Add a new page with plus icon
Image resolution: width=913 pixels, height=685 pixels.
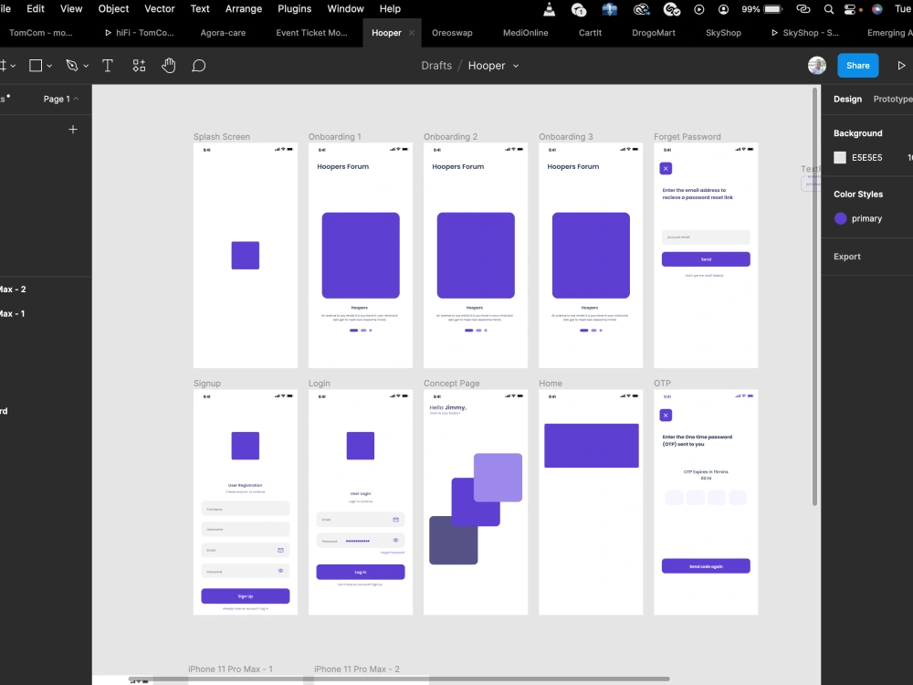73,130
